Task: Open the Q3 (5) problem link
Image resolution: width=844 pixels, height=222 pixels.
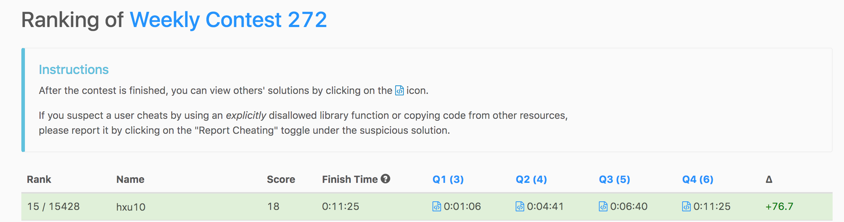Action: [x=614, y=179]
